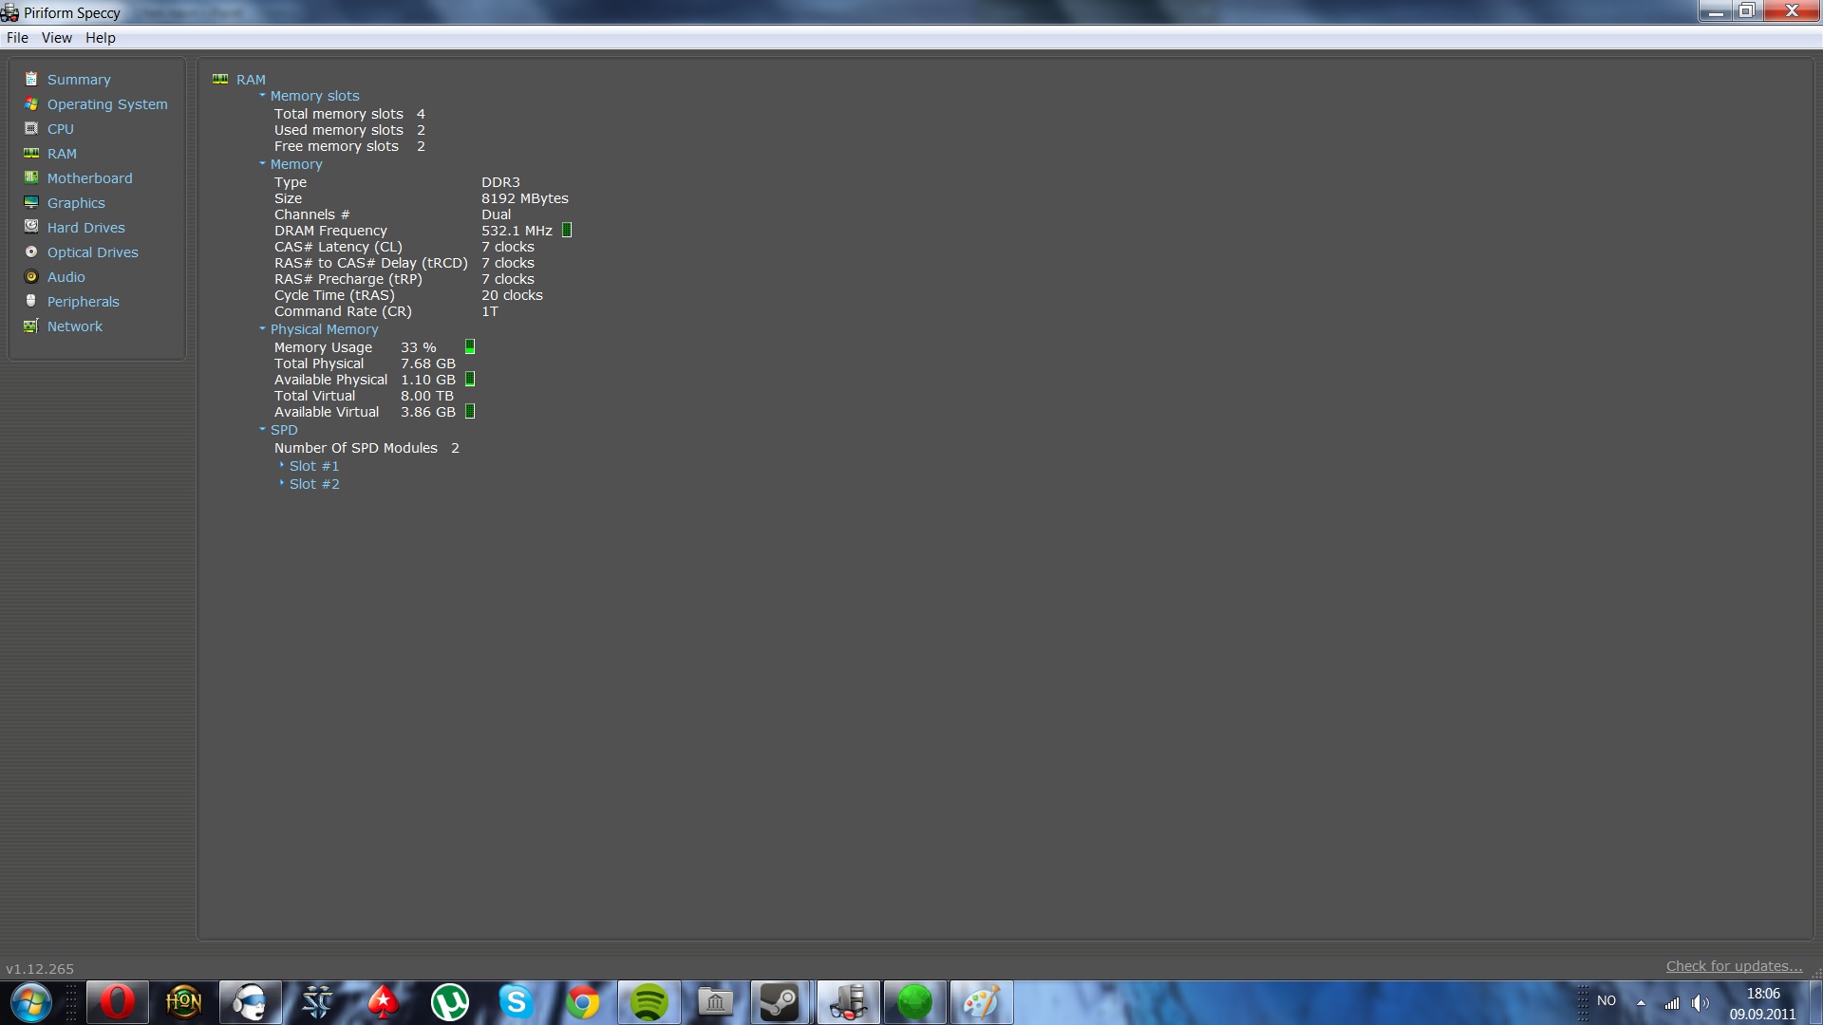Image resolution: width=1823 pixels, height=1025 pixels.
Task: Click the Command Rate 1T value
Action: pyautogui.click(x=490, y=311)
